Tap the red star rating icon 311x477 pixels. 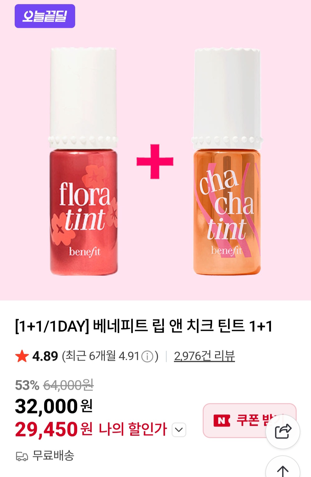click(x=22, y=356)
